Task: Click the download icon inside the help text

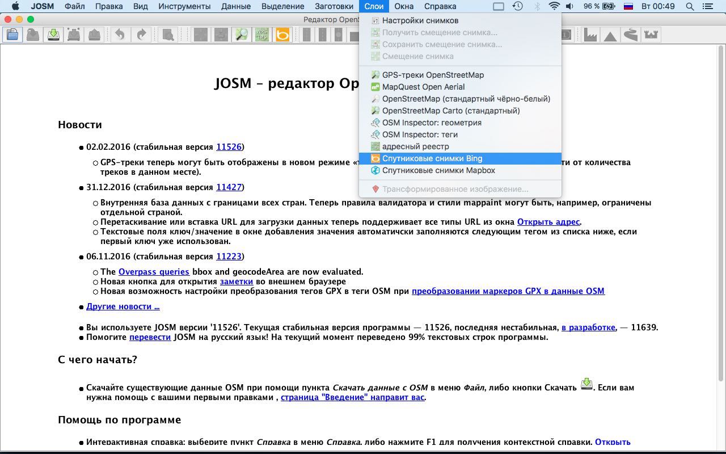Action: pyautogui.click(x=586, y=384)
